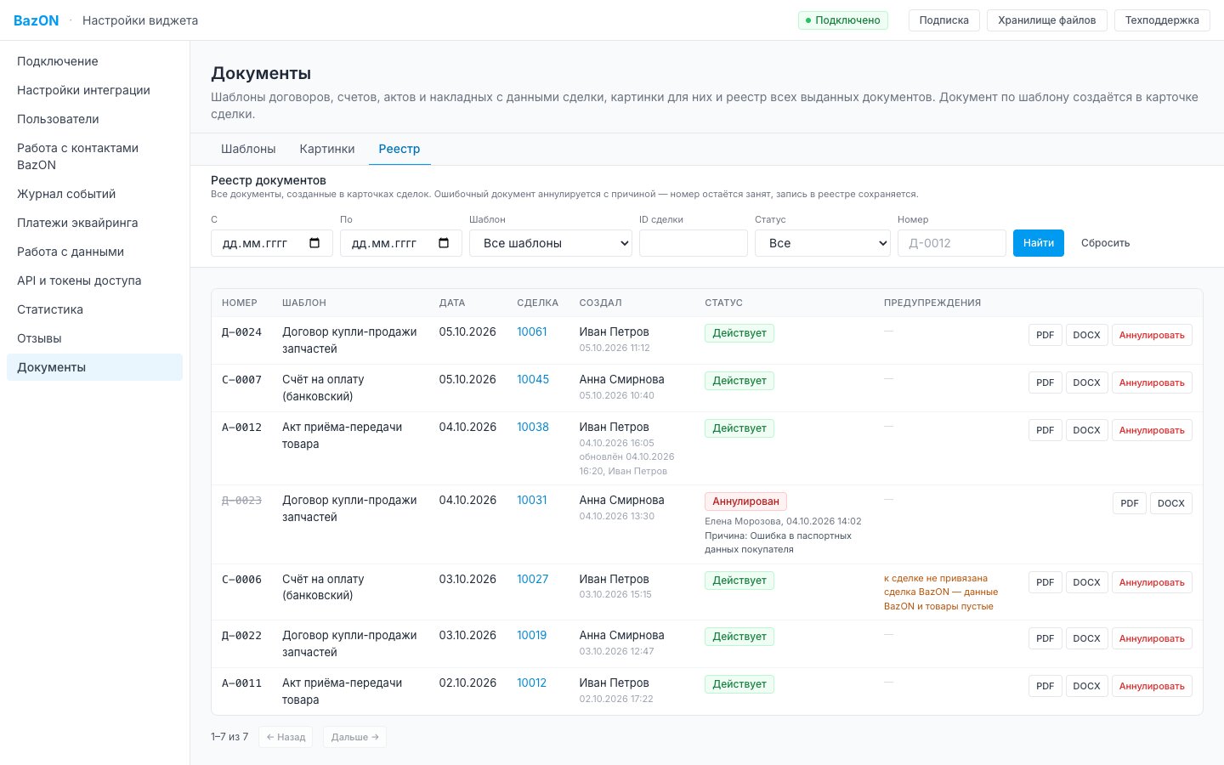Image resolution: width=1224 pixels, height=765 pixels.
Task: Open deal link 10045
Action: click(533, 379)
